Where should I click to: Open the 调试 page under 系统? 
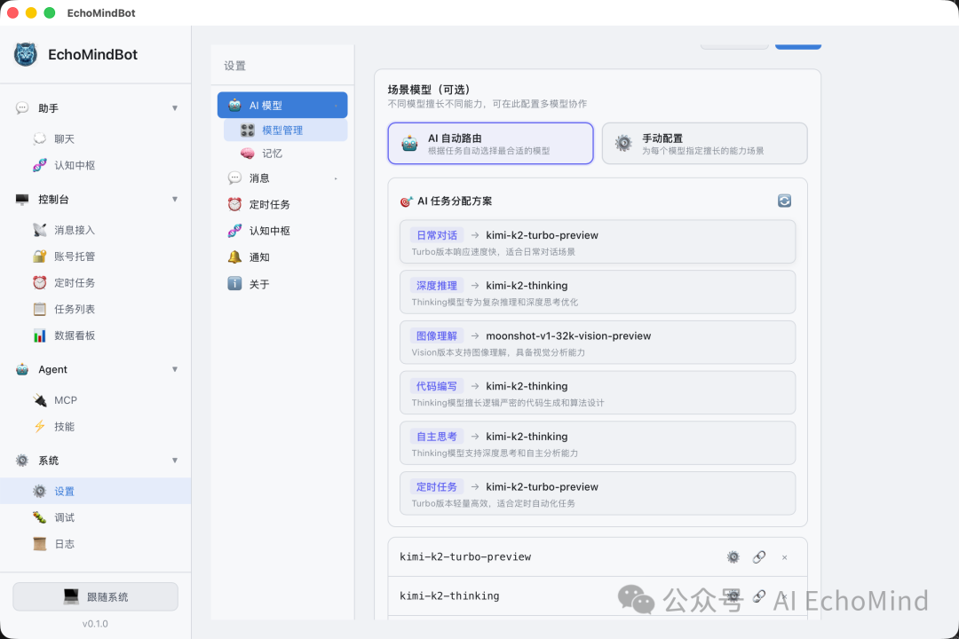pyautogui.click(x=63, y=517)
